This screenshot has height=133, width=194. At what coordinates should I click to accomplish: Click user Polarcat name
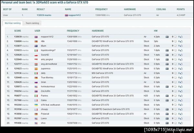45,114
